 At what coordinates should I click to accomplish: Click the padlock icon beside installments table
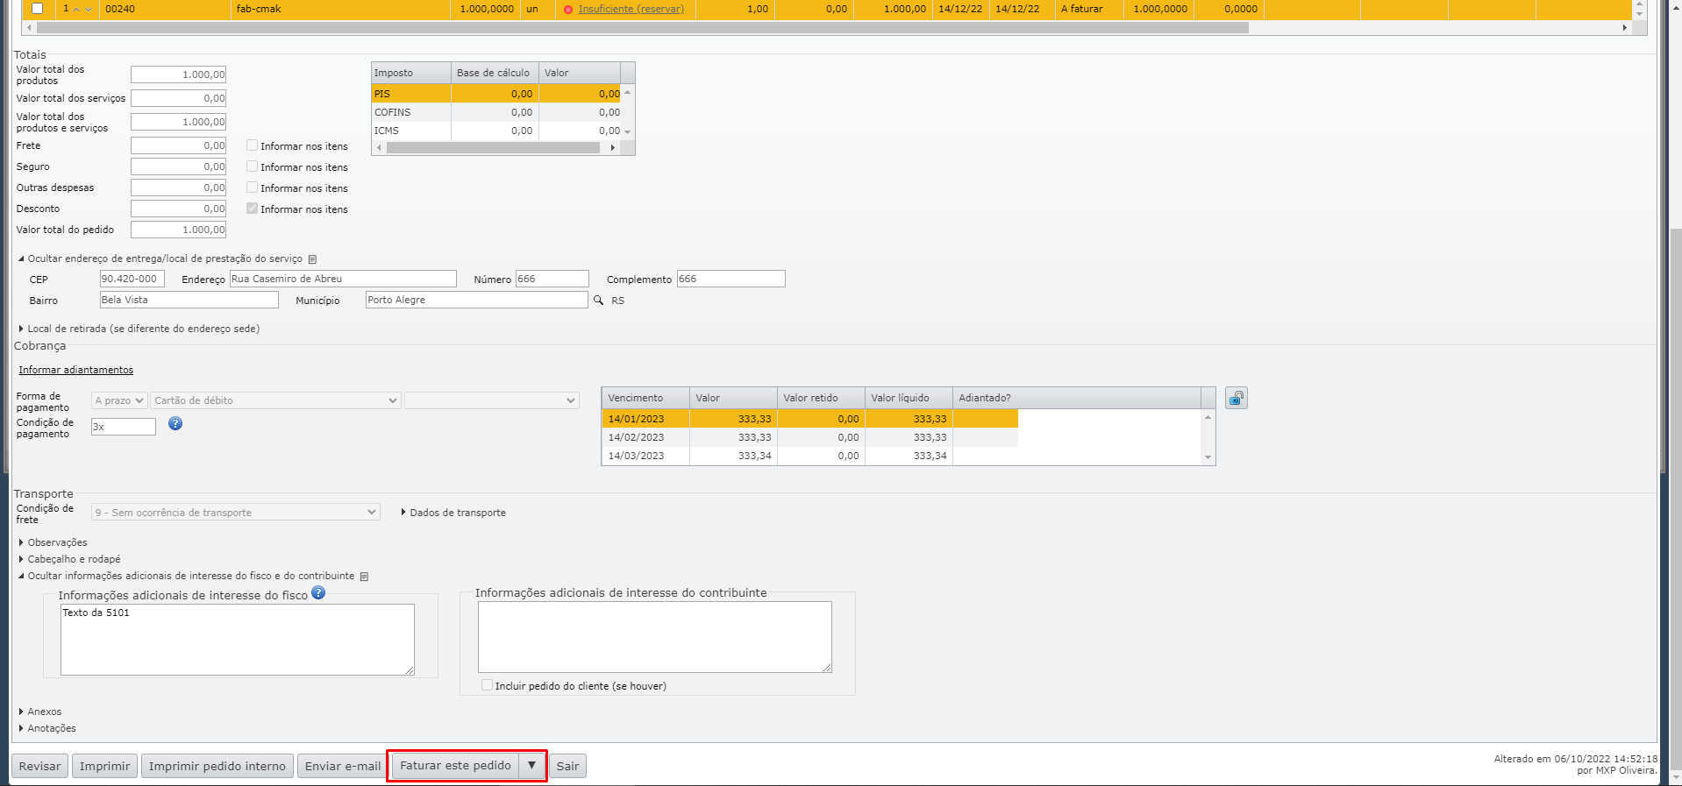(x=1237, y=398)
